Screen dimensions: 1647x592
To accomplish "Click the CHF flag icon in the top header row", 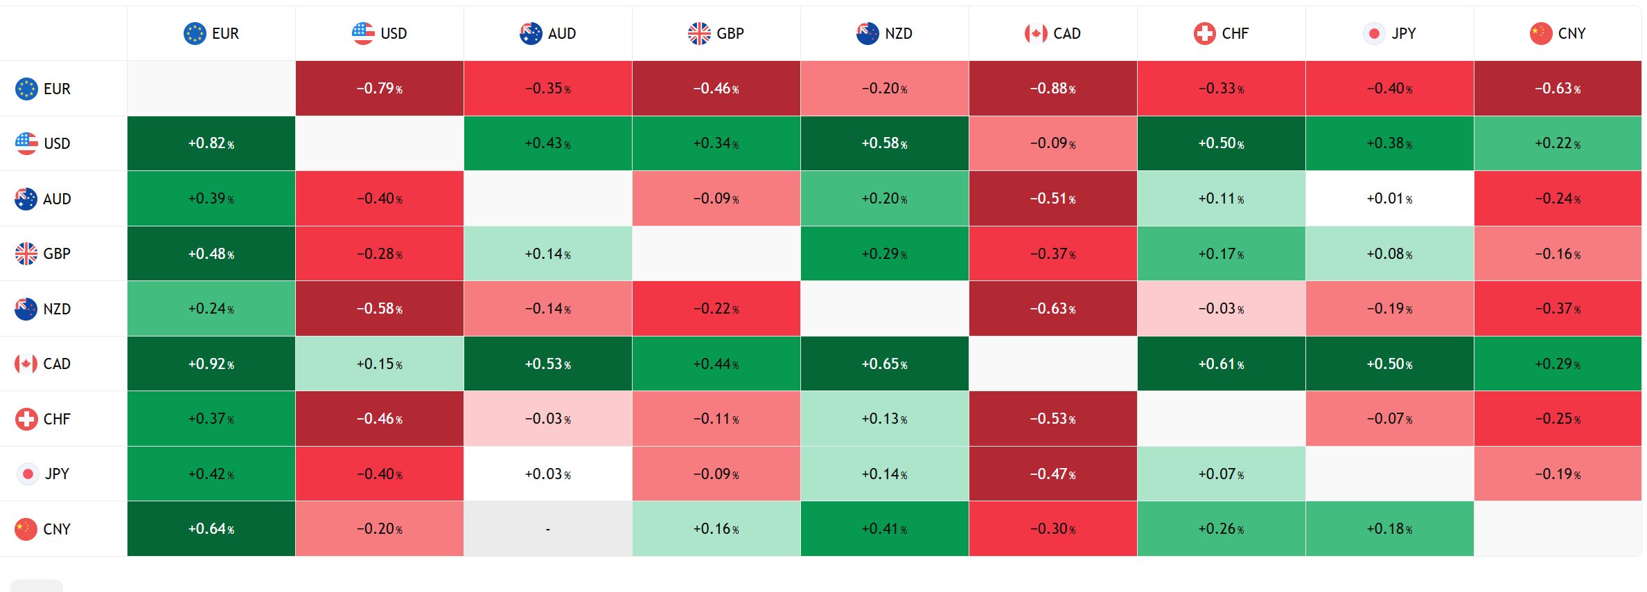I will tap(1204, 33).
